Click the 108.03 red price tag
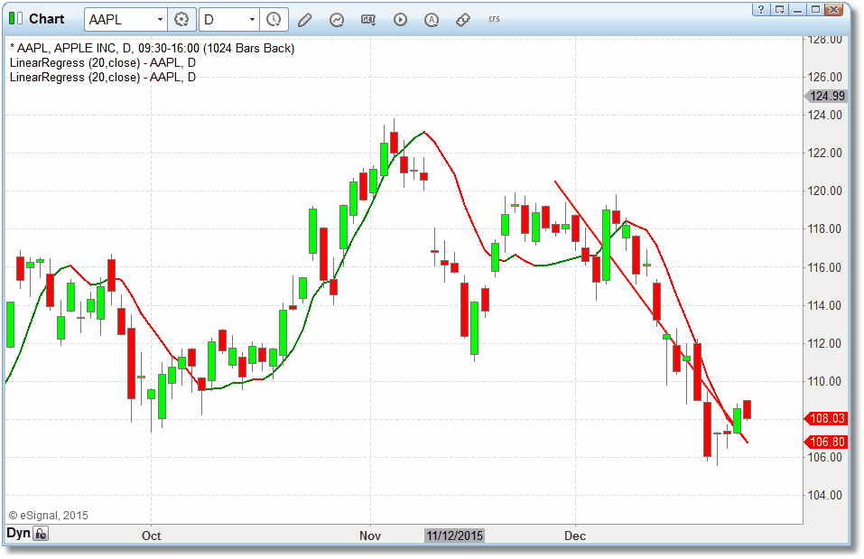864x559 pixels. (827, 418)
